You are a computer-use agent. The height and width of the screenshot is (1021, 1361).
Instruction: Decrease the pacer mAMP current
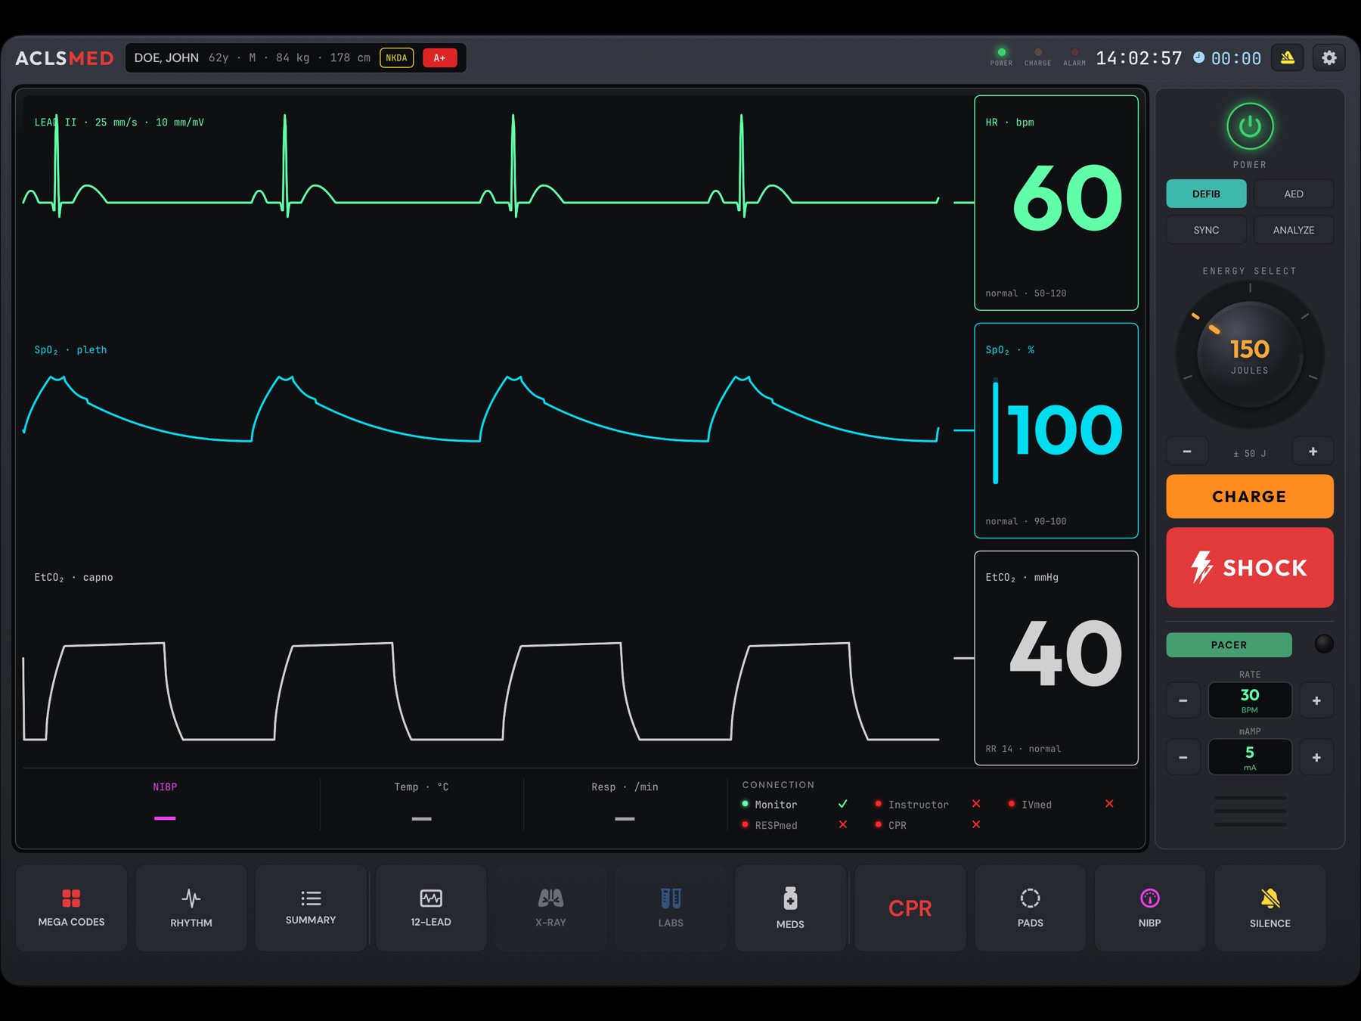coord(1183,757)
